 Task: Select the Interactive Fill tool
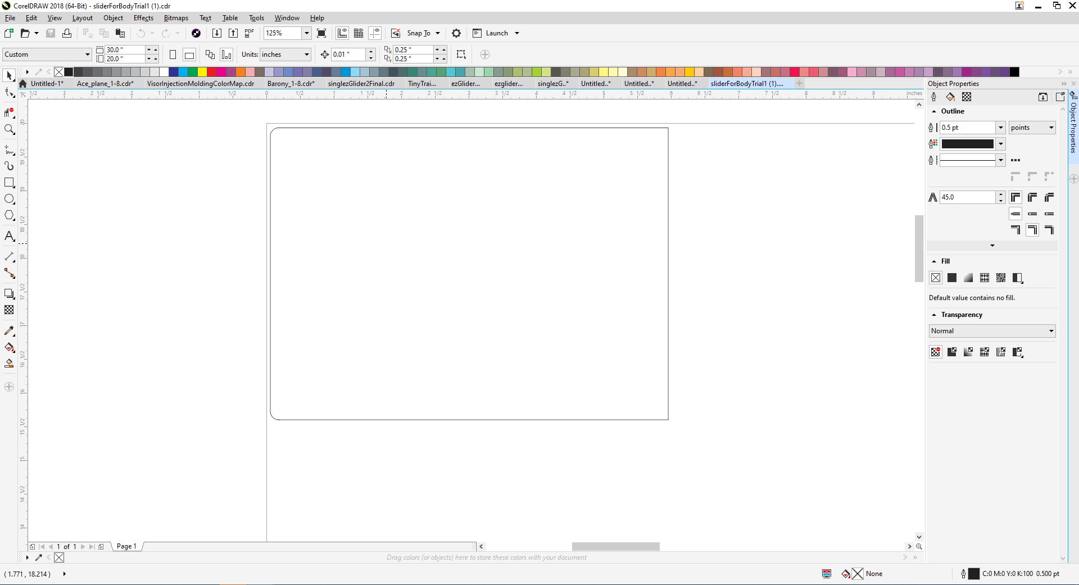point(9,347)
